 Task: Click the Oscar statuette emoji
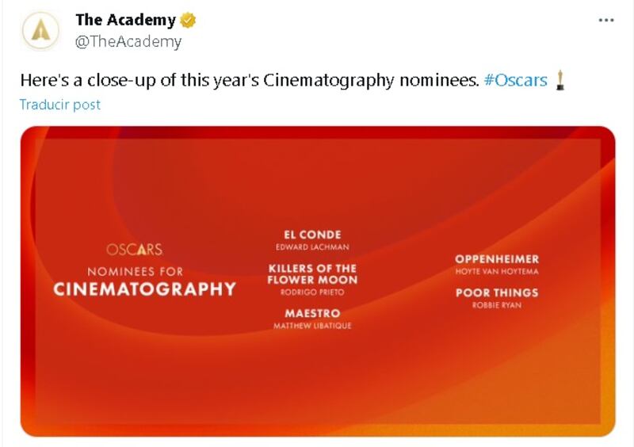(560, 80)
